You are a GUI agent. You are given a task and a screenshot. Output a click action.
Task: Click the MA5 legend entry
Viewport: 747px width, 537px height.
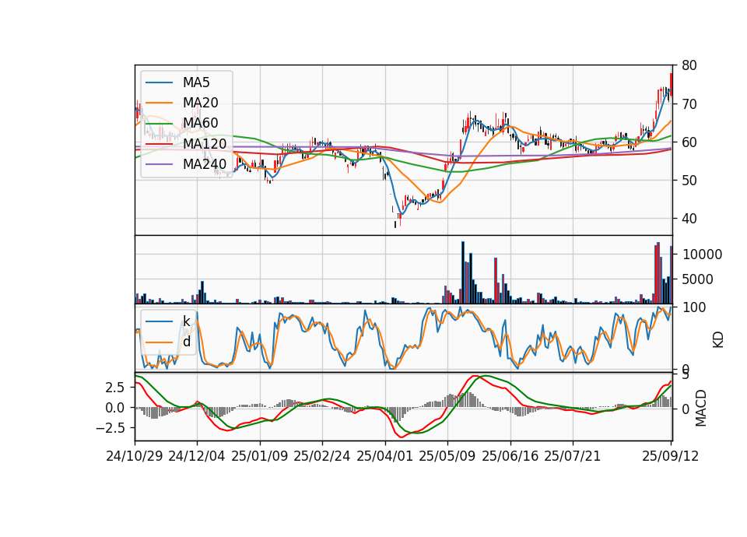click(x=177, y=82)
